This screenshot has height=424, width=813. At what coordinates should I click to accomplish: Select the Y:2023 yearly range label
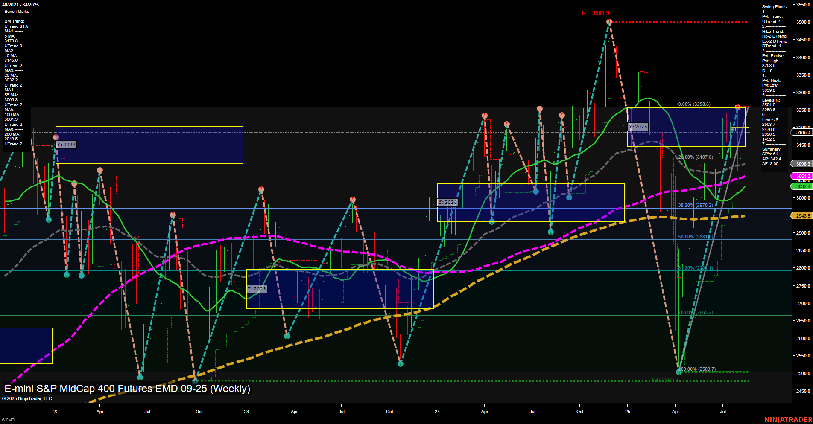pyautogui.click(x=257, y=289)
